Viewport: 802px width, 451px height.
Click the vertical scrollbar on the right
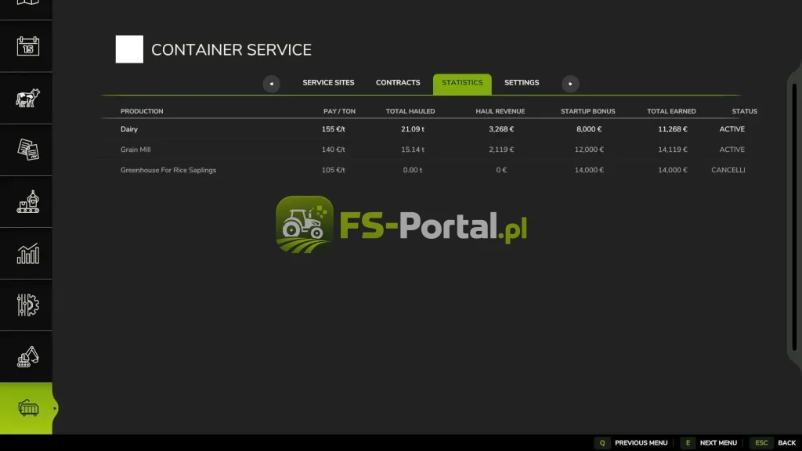[794, 218]
